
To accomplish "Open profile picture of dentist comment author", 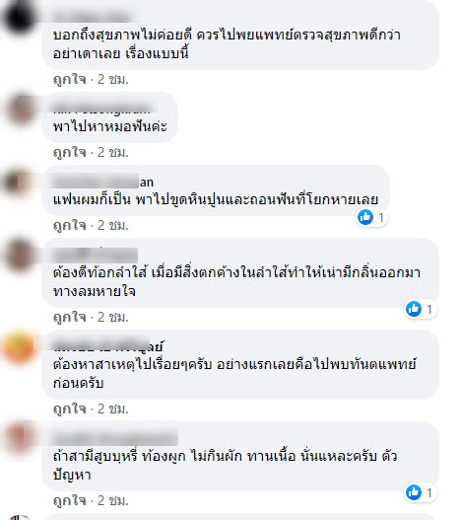I will 21,109.
